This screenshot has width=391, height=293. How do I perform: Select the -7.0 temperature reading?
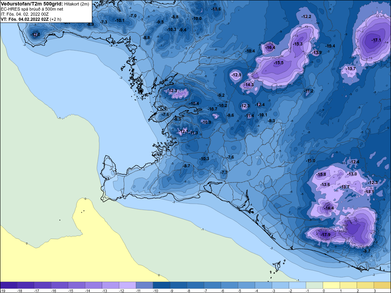133,16
